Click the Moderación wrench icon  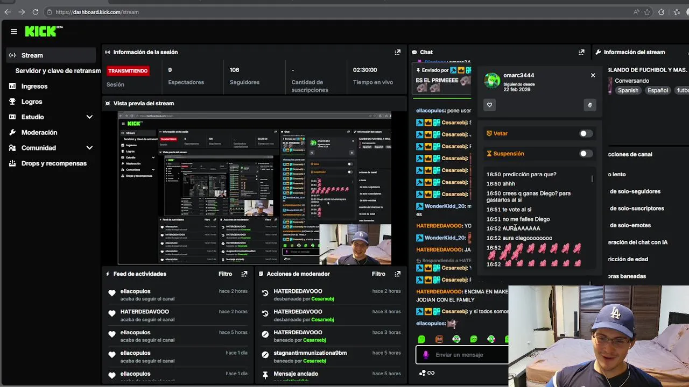tap(12, 132)
